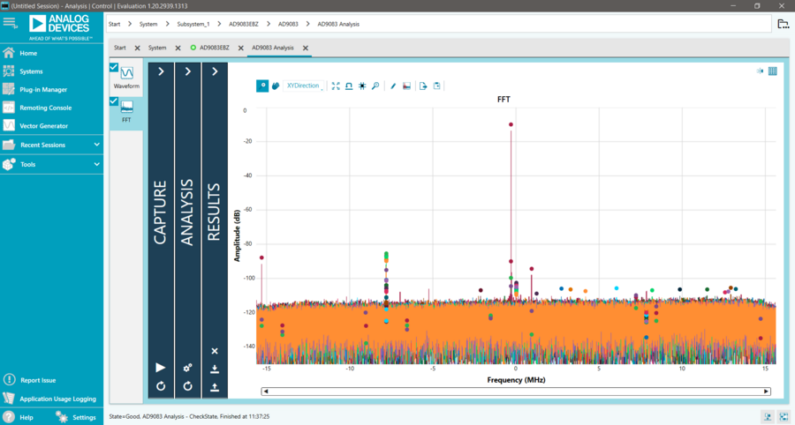Expand Tools section
795x425 pixels.
click(x=52, y=164)
